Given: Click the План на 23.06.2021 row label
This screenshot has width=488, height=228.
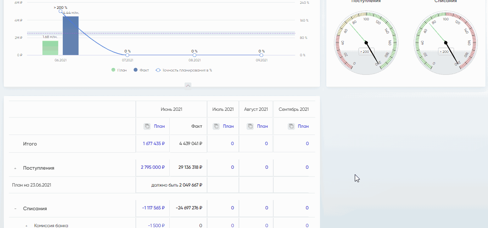Looking at the screenshot, I should pos(31,185).
